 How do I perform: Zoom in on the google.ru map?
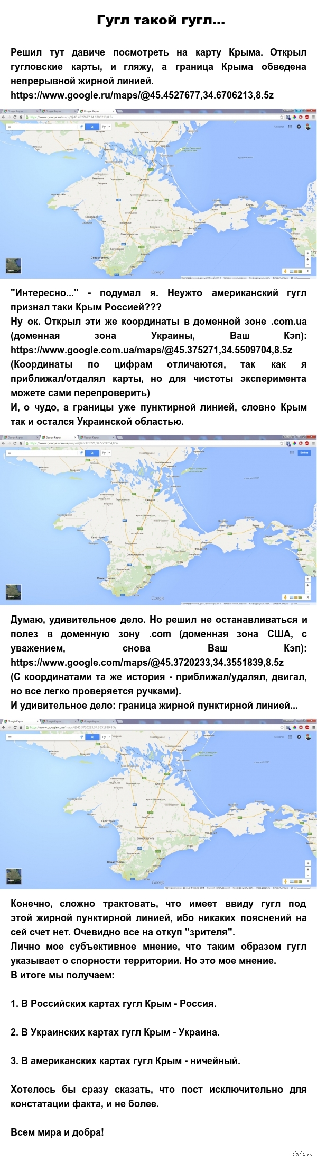pyautogui.click(x=307, y=259)
